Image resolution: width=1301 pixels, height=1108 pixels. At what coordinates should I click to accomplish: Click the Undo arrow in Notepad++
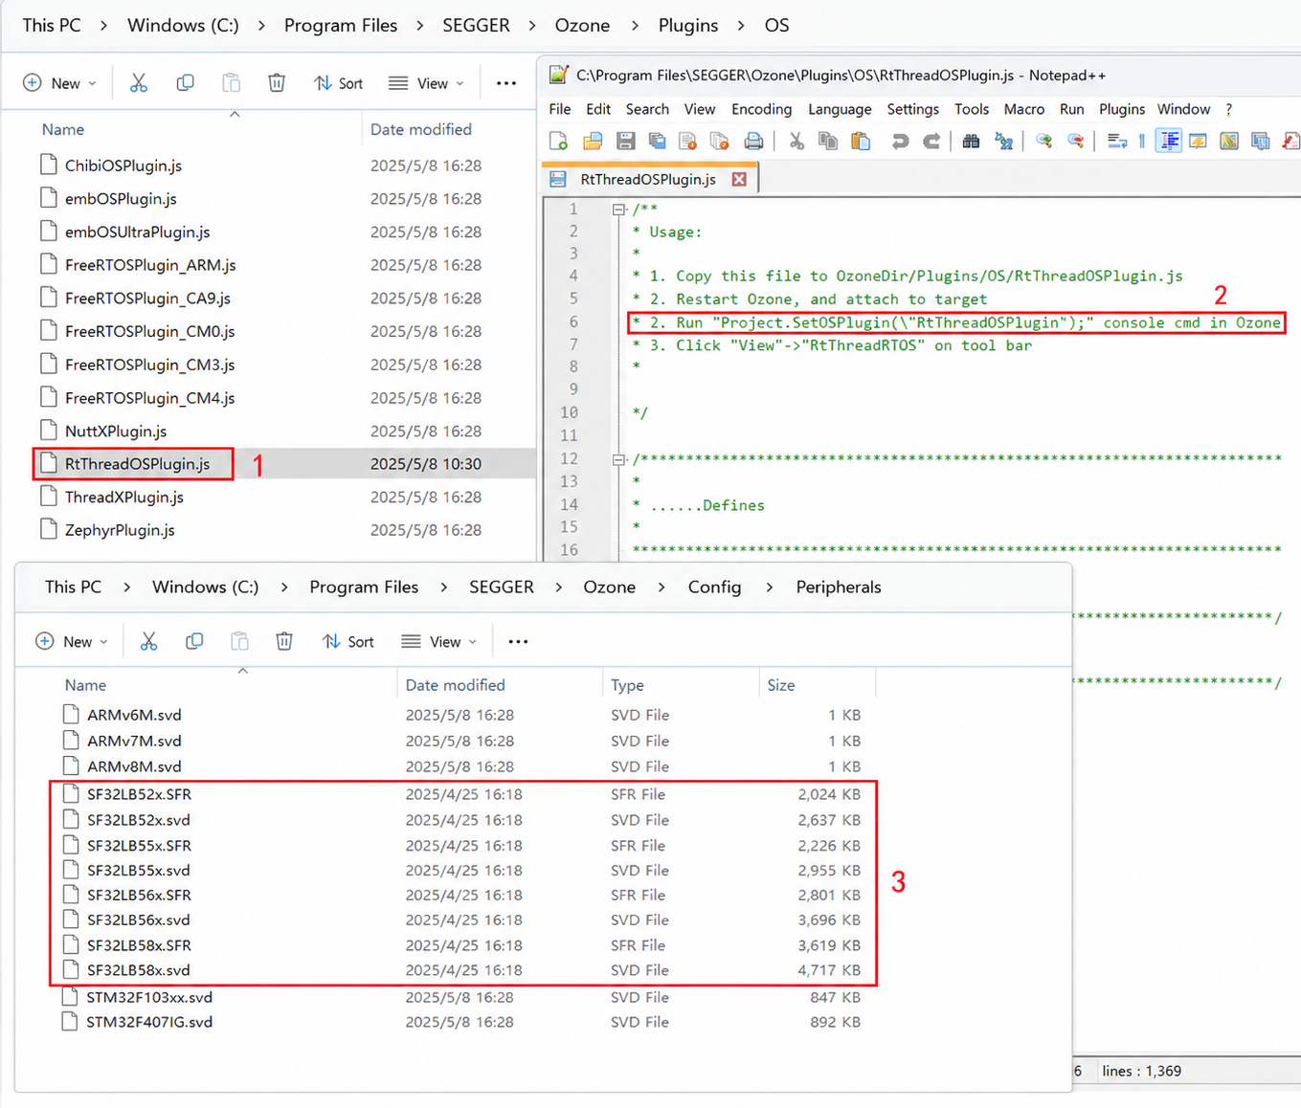click(x=900, y=142)
